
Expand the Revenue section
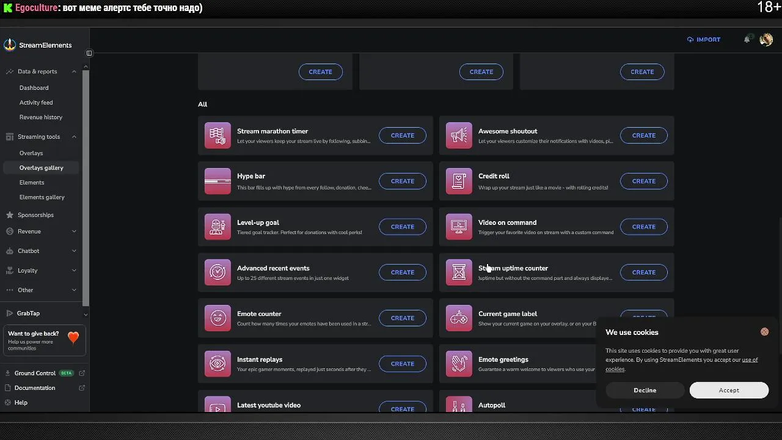pyautogui.click(x=74, y=232)
